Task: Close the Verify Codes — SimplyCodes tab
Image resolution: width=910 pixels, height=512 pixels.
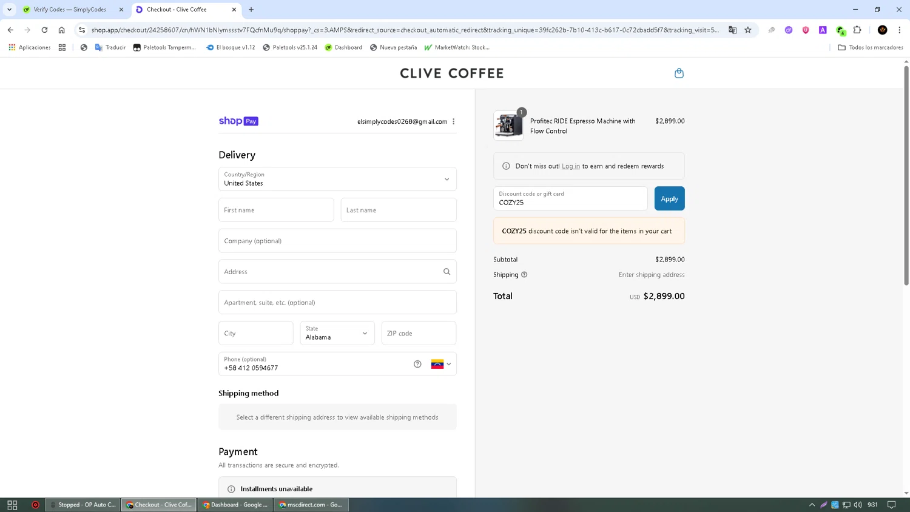Action: [x=121, y=10]
